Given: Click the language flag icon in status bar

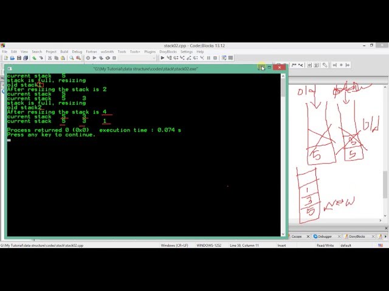Looking at the screenshot, I should (380, 246).
